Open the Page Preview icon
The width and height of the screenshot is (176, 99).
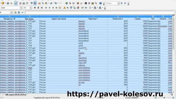(x=27, y=3)
